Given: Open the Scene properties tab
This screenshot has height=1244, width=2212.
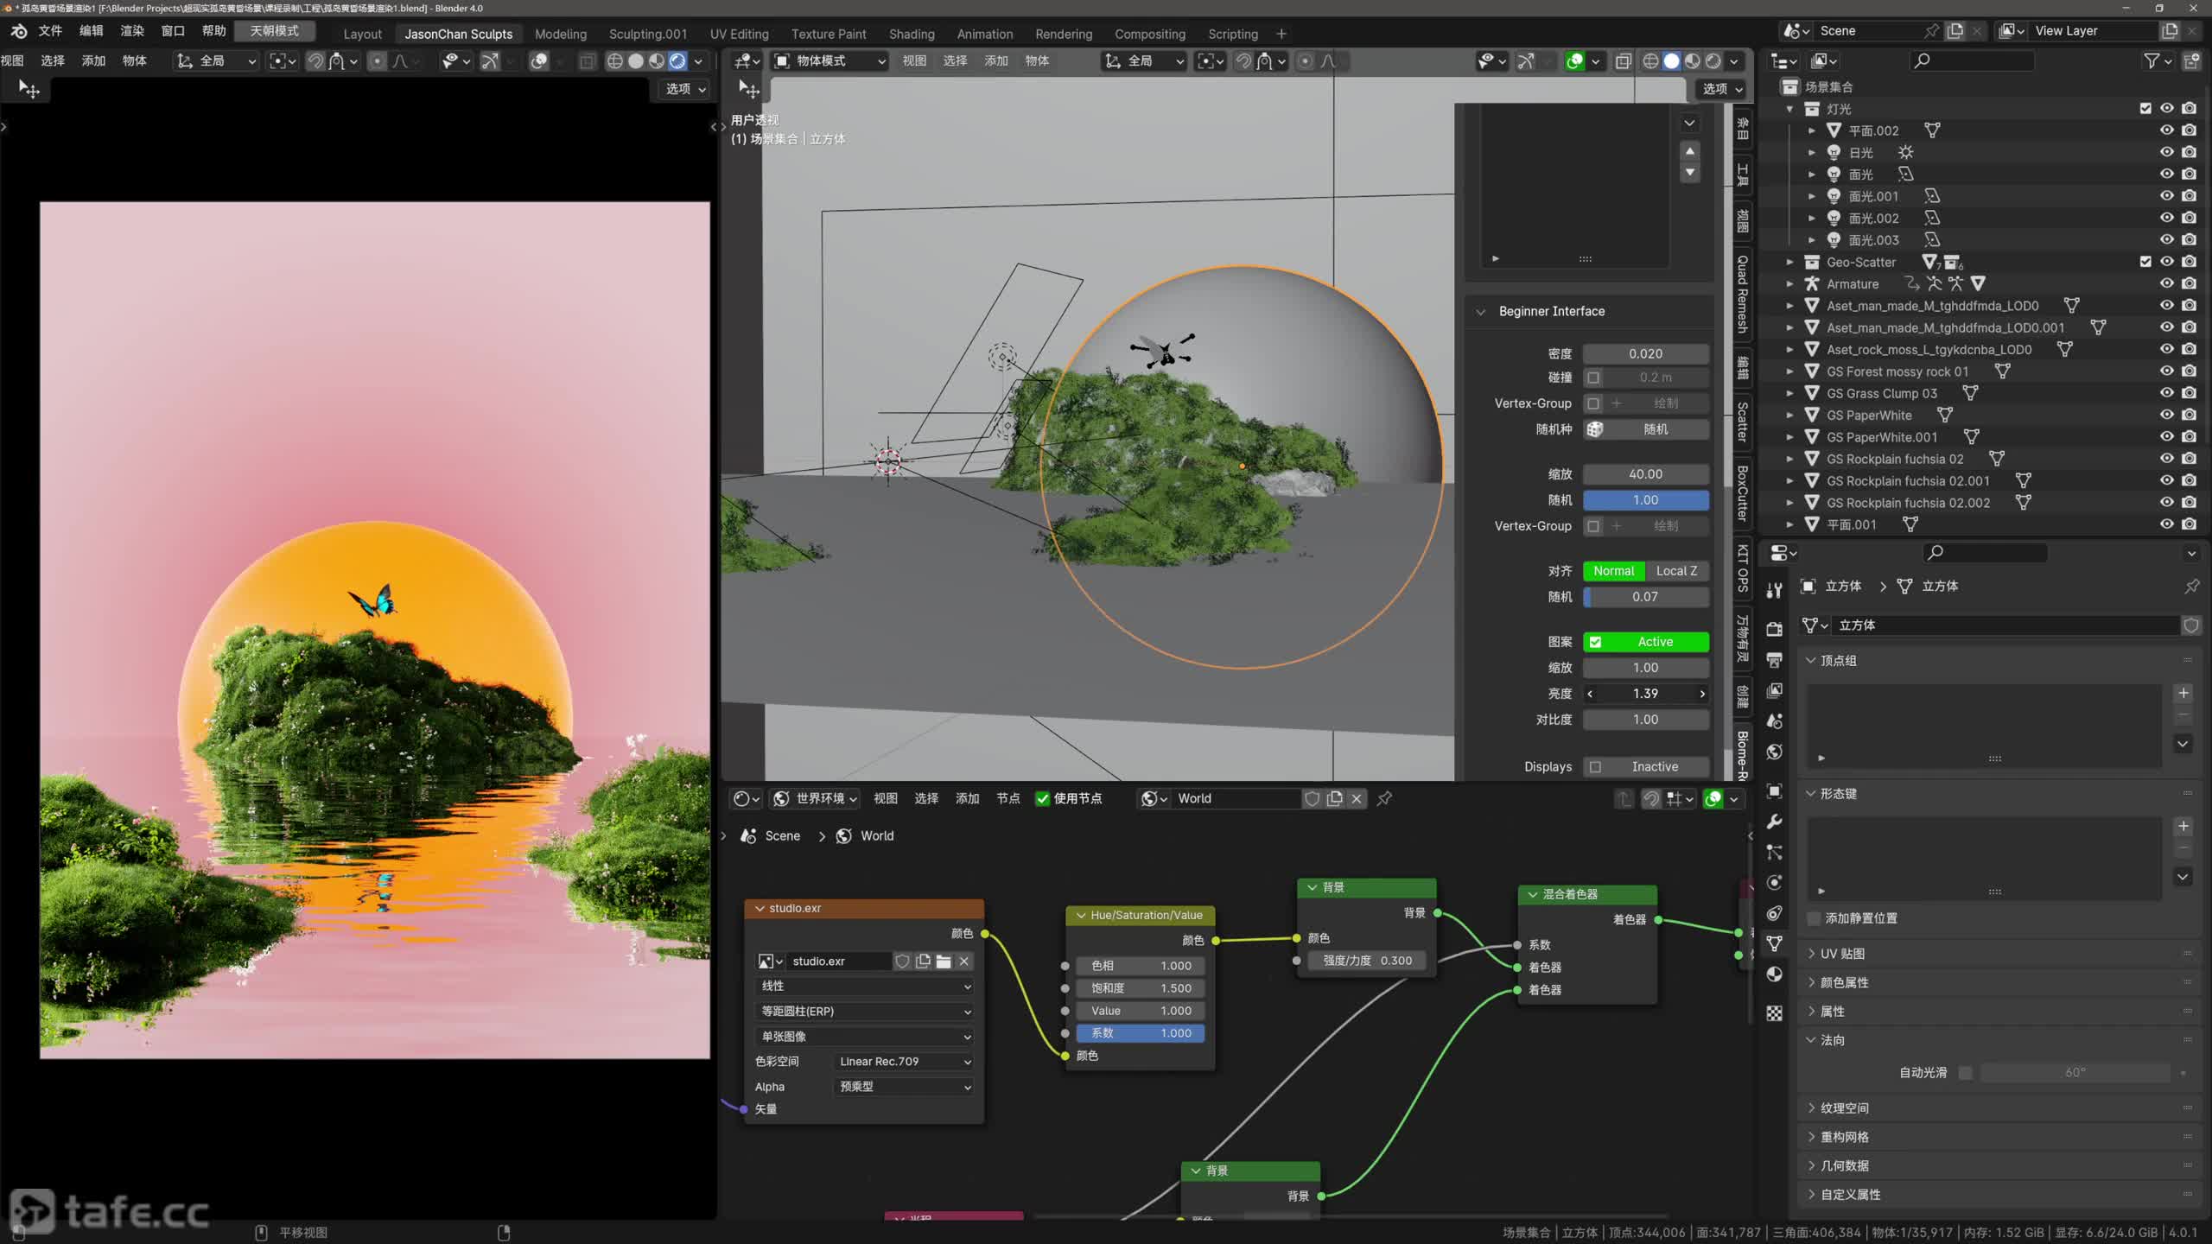Looking at the screenshot, I should pos(1774,721).
